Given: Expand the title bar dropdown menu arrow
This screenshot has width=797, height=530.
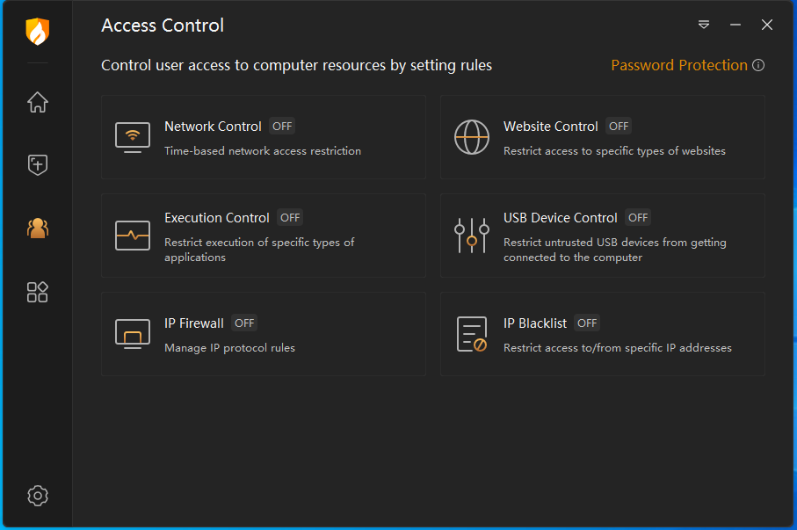Looking at the screenshot, I should tap(704, 25).
